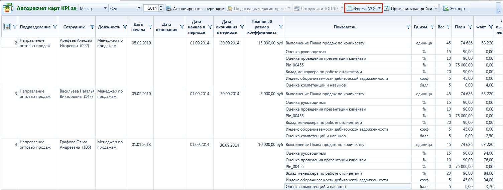Image resolution: width=503 pixels, height=190 pixels.
Task: Open the Месяц period type dropdown
Action: (106, 8)
